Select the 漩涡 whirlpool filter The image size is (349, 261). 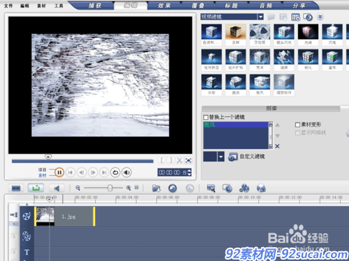coord(236,85)
